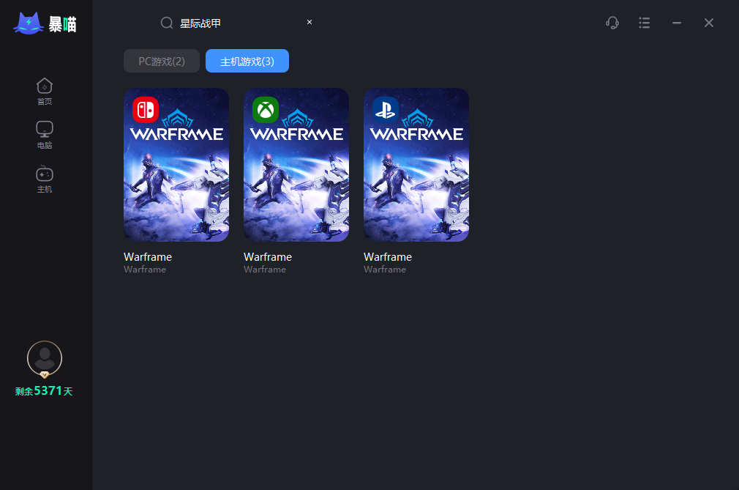Close the 暴喵 window

click(709, 23)
